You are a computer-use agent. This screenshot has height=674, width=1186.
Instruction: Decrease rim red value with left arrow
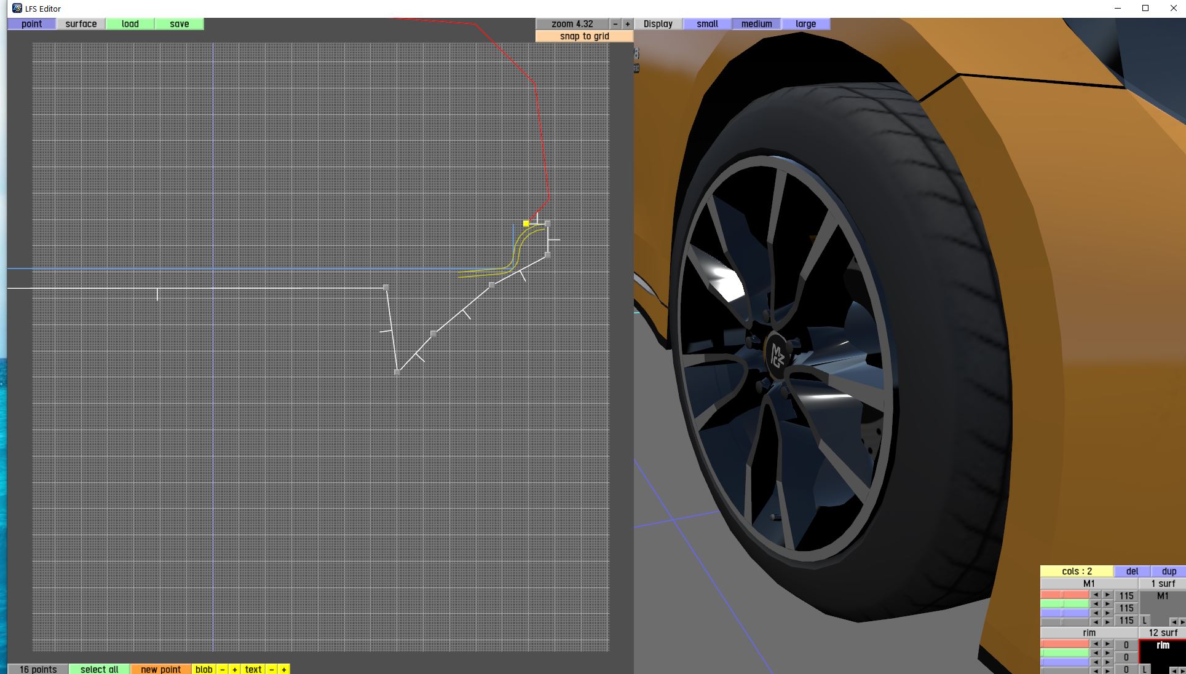coord(1096,645)
